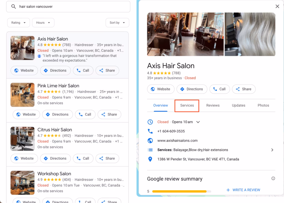Click Citrus Hair Salon title

(x=55, y=130)
